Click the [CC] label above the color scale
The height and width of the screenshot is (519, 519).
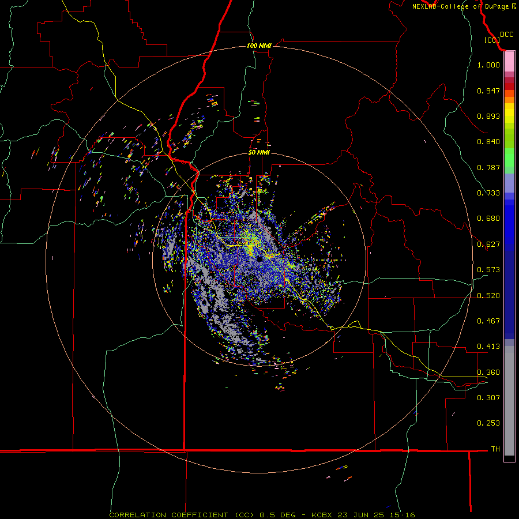(492, 40)
